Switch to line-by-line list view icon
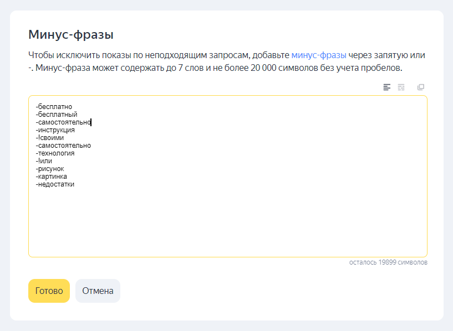The image size is (453, 331). (387, 87)
